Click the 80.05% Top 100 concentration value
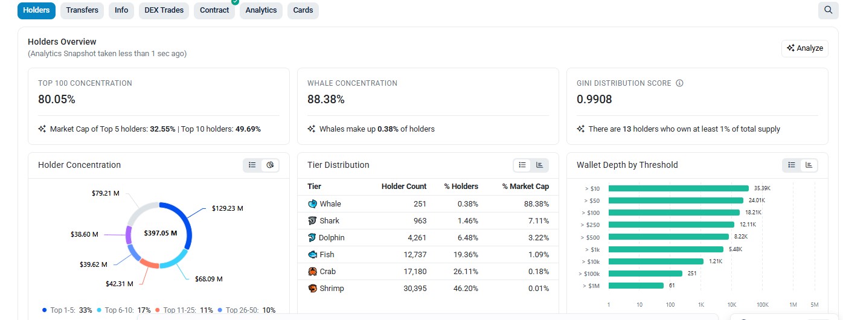Image resolution: width=843 pixels, height=320 pixels. click(x=57, y=100)
